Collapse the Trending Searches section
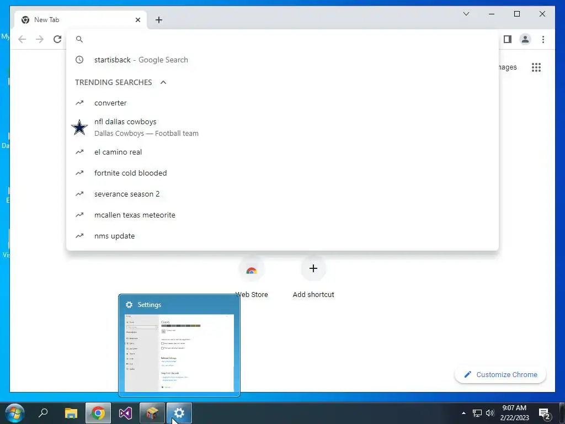This screenshot has height=424, width=565. pos(163,82)
